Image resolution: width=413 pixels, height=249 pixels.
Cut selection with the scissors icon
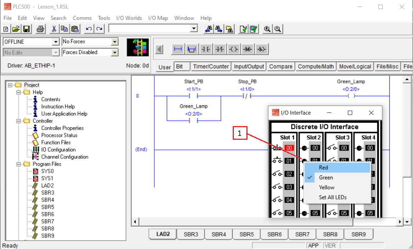pyautogui.click(x=54, y=29)
